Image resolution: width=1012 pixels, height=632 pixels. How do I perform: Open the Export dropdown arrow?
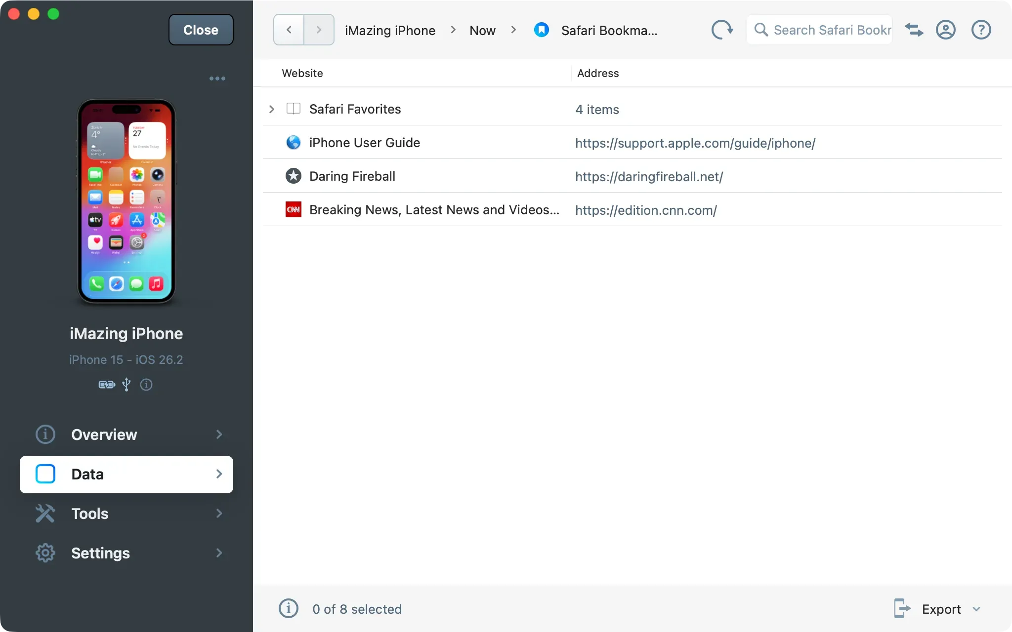[977, 609]
